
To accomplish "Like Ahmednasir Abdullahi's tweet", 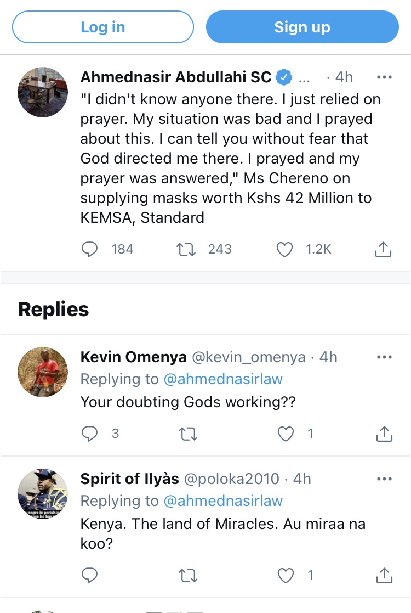I will 284,249.
